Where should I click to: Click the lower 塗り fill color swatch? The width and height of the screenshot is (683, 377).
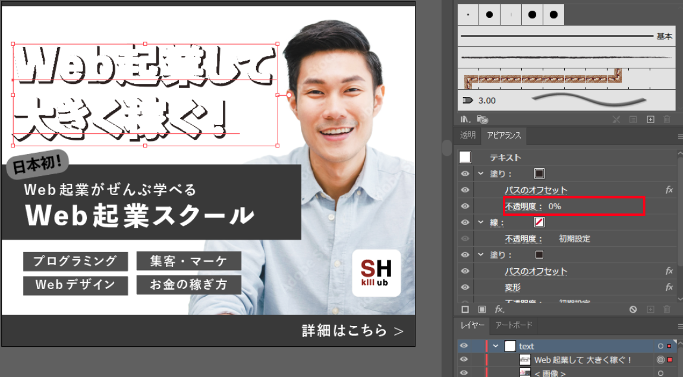coord(539,255)
